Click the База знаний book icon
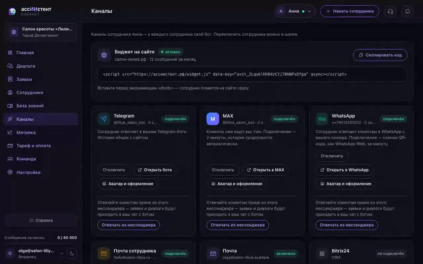Image resolution: width=423 pixels, height=264 pixels. [x=10, y=106]
